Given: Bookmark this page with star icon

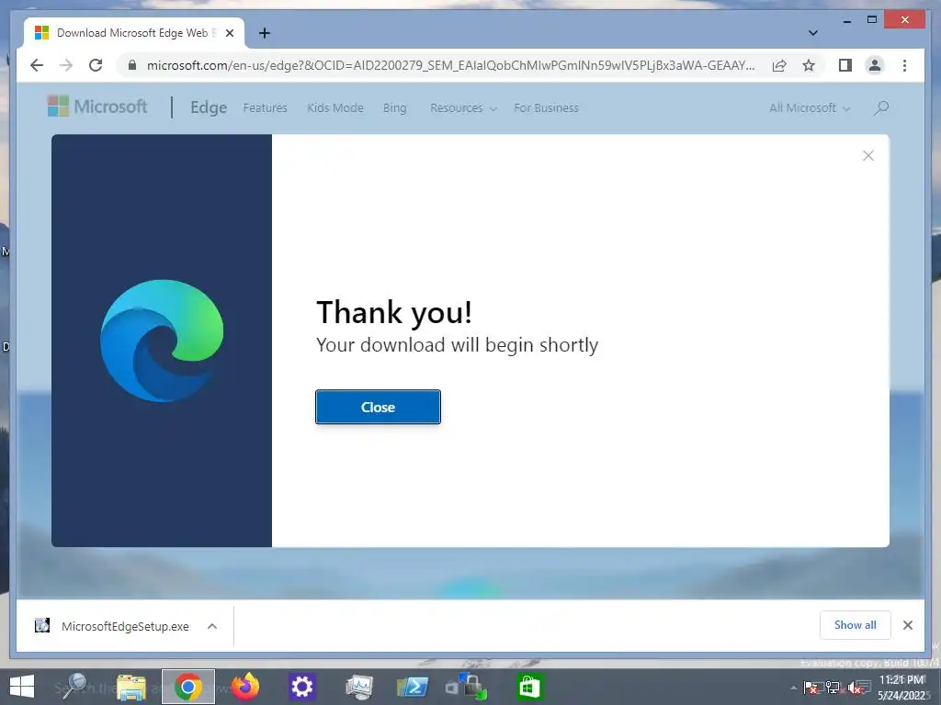Looking at the screenshot, I should 809,65.
